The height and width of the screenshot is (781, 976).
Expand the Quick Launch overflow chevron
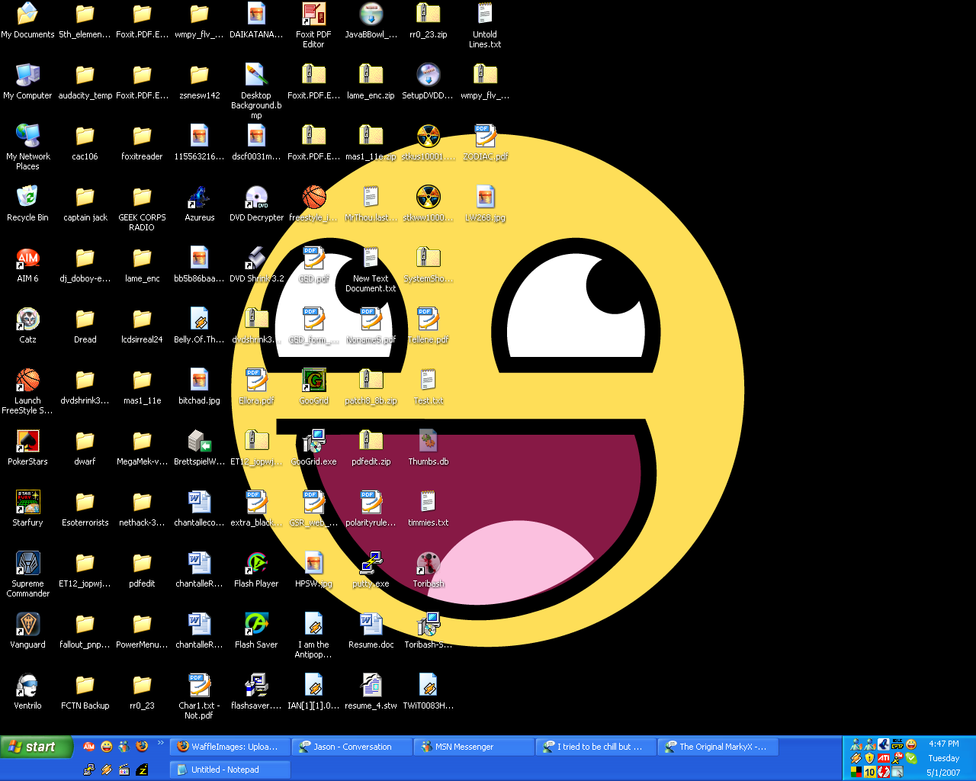click(x=160, y=743)
